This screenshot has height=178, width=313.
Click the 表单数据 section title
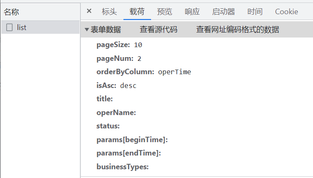pos(106,30)
